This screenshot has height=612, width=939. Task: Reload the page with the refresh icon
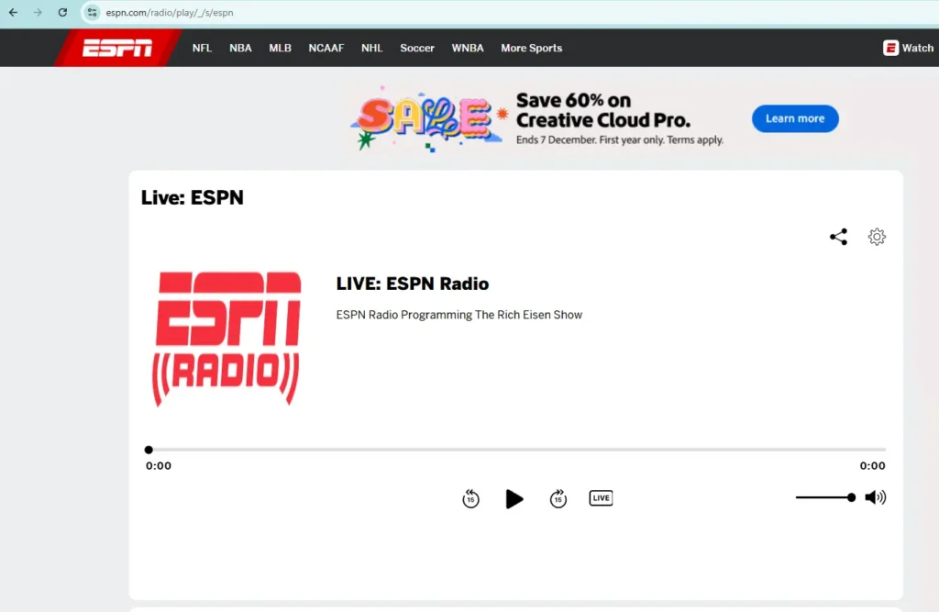coord(61,12)
